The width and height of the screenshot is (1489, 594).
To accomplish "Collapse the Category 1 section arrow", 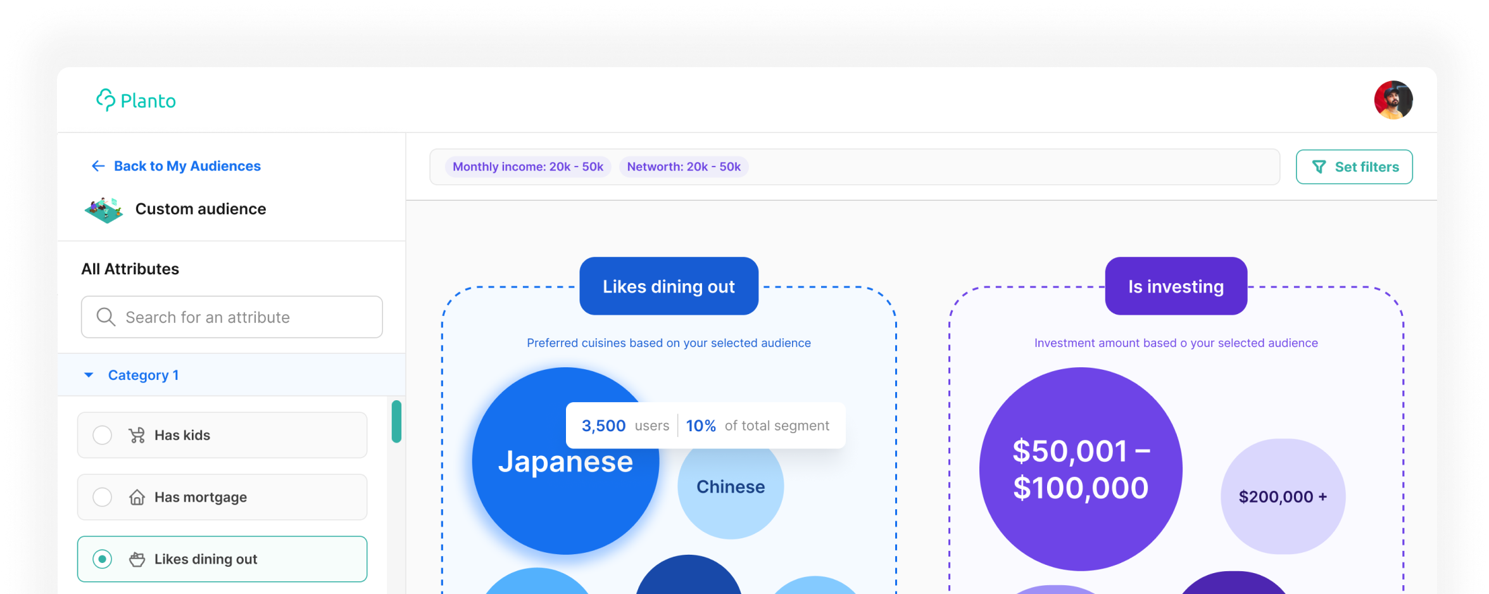I will tap(89, 376).
